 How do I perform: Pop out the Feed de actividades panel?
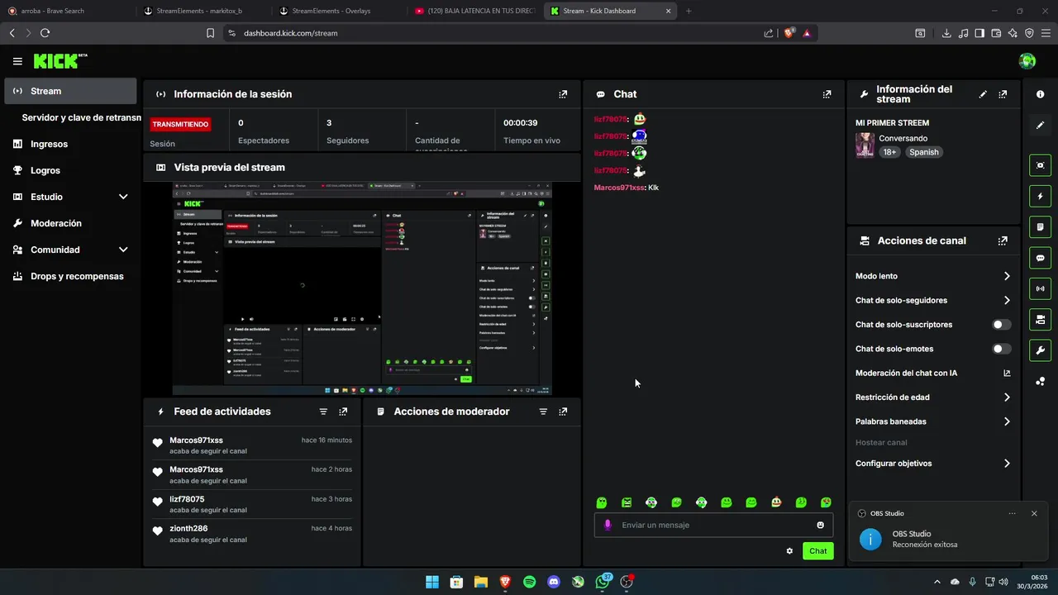click(343, 412)
